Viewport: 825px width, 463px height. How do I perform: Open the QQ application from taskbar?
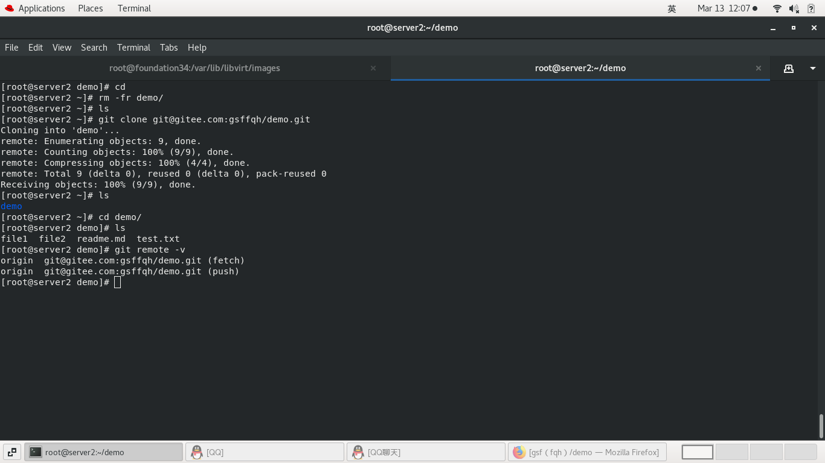[x=265, y=452]
